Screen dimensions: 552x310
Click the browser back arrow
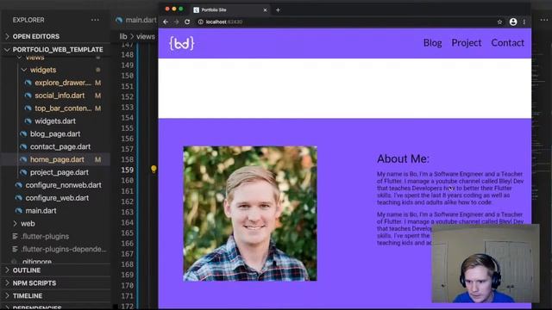tap(166, 22)
